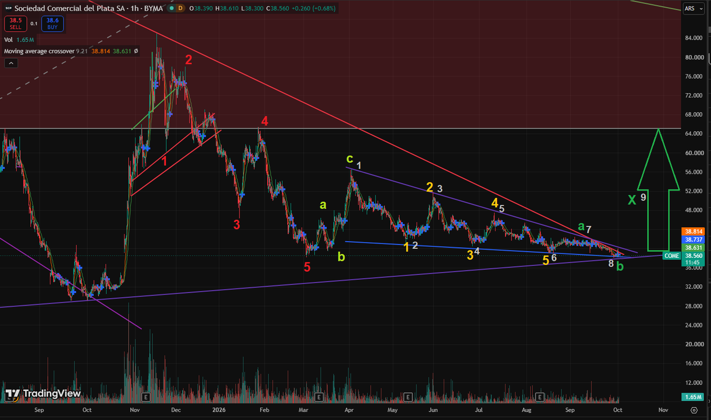The image size is (711, 420).
Task: Click the TradingView logo
Action: (x=43, y=394)
